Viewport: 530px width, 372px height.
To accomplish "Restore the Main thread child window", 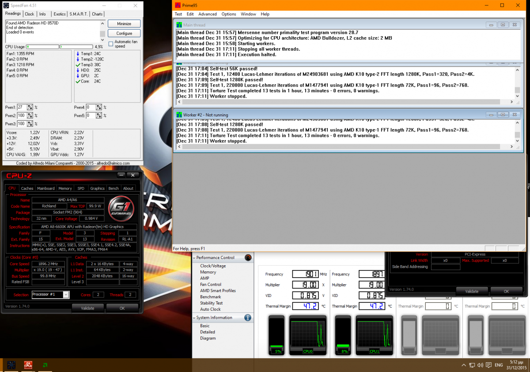I will (503, 25).
